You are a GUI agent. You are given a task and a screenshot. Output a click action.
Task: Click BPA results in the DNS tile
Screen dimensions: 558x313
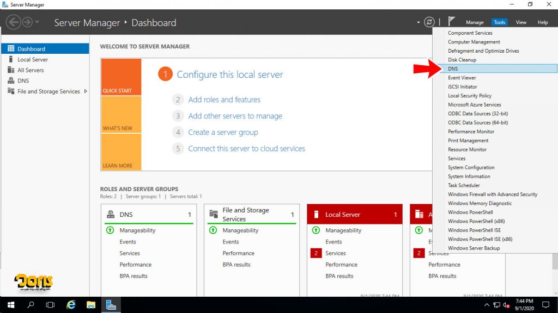(x=134, y=276)
